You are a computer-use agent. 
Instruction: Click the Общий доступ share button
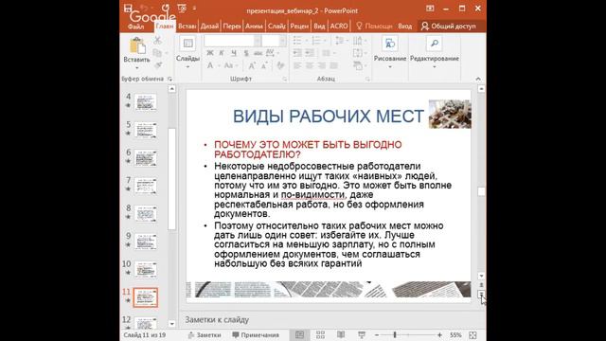(x=448, y=27)
